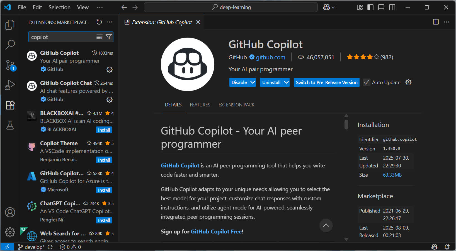Open problems indicator showing 0 errors

tap(71, 247)
